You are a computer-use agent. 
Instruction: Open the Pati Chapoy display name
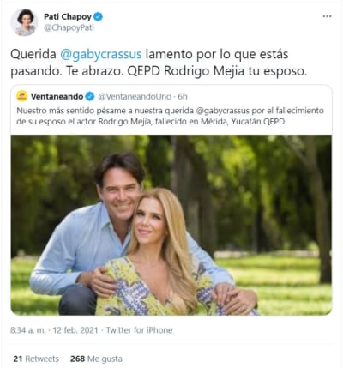[x=68, y=17]
